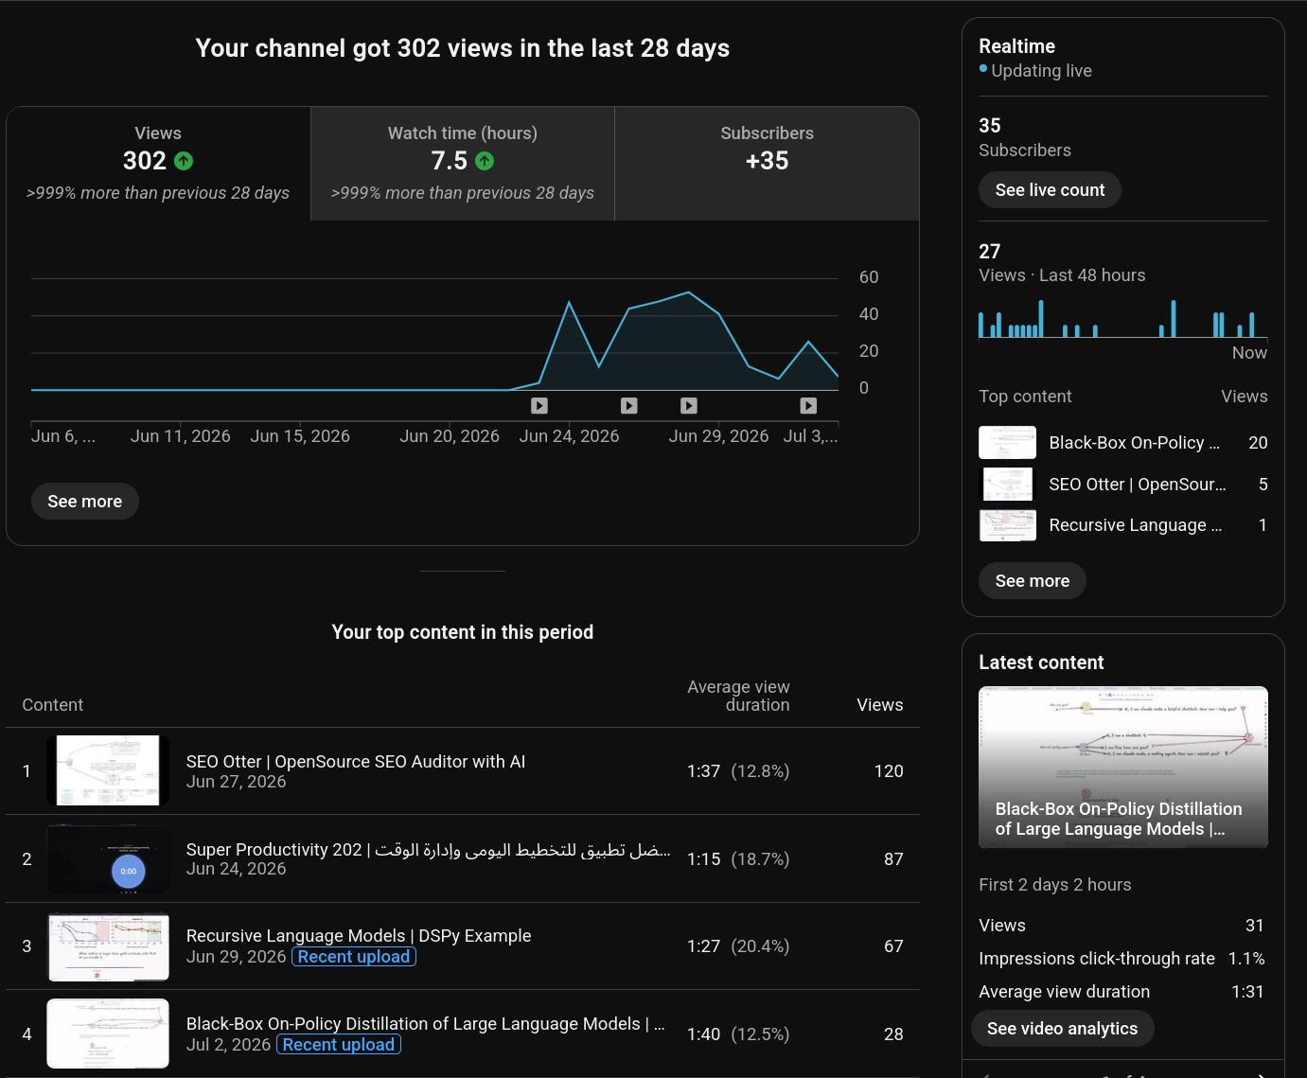Click the Last 48 hours realtime bar chart
Image resolution: width=1307 pixels, height=1078 pixels.
click(x=1123, y=319)
